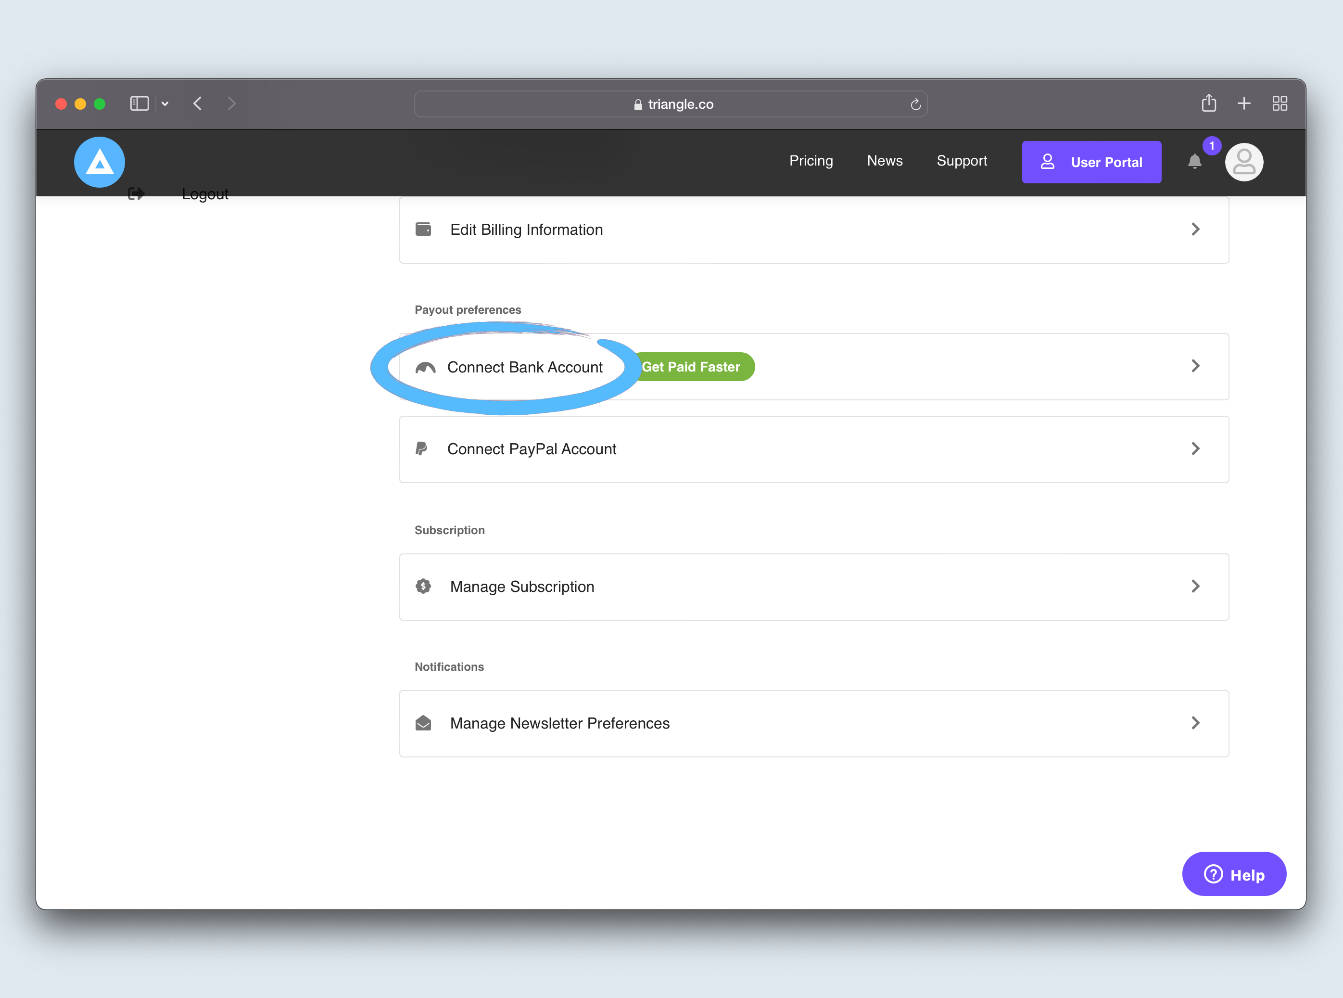This screenshot has width=1343, height=998.
Task: Open sidebar dropdown arrow in toolbar
Action: pyautogui.click(x=165, y=103)
